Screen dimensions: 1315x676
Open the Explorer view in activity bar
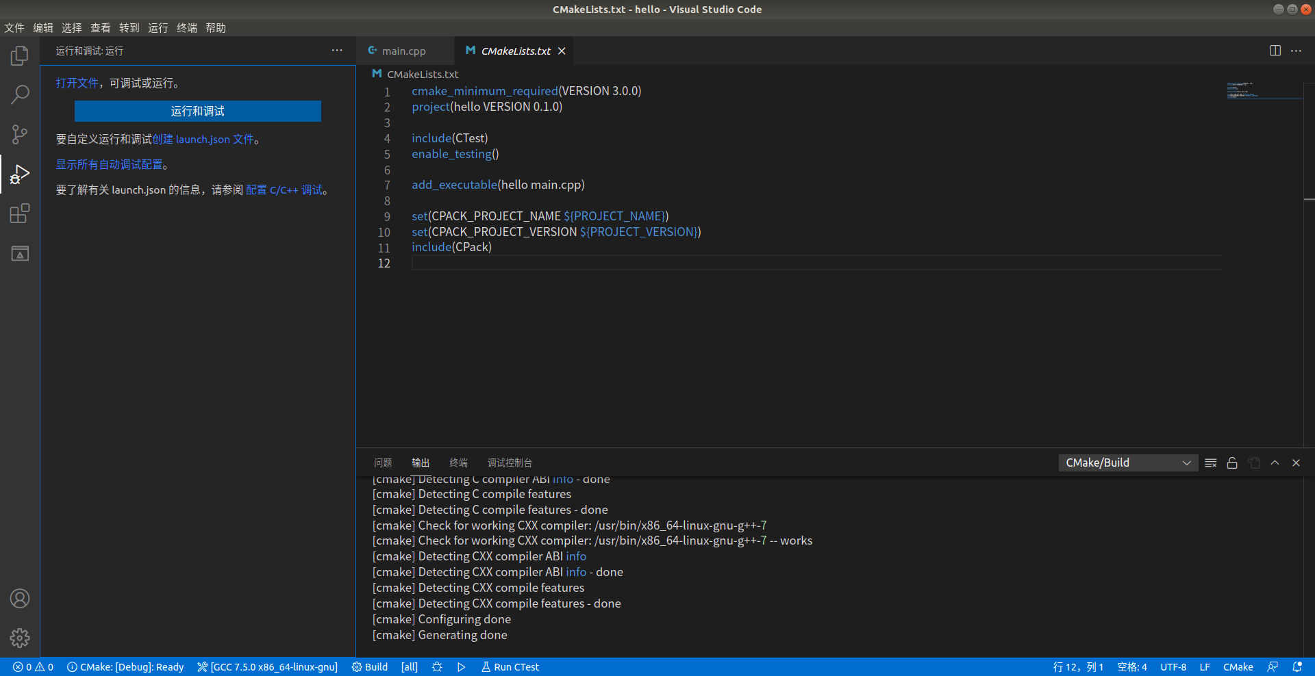pos(20,55)
